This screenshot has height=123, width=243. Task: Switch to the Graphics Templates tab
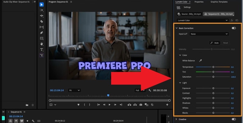219,2
